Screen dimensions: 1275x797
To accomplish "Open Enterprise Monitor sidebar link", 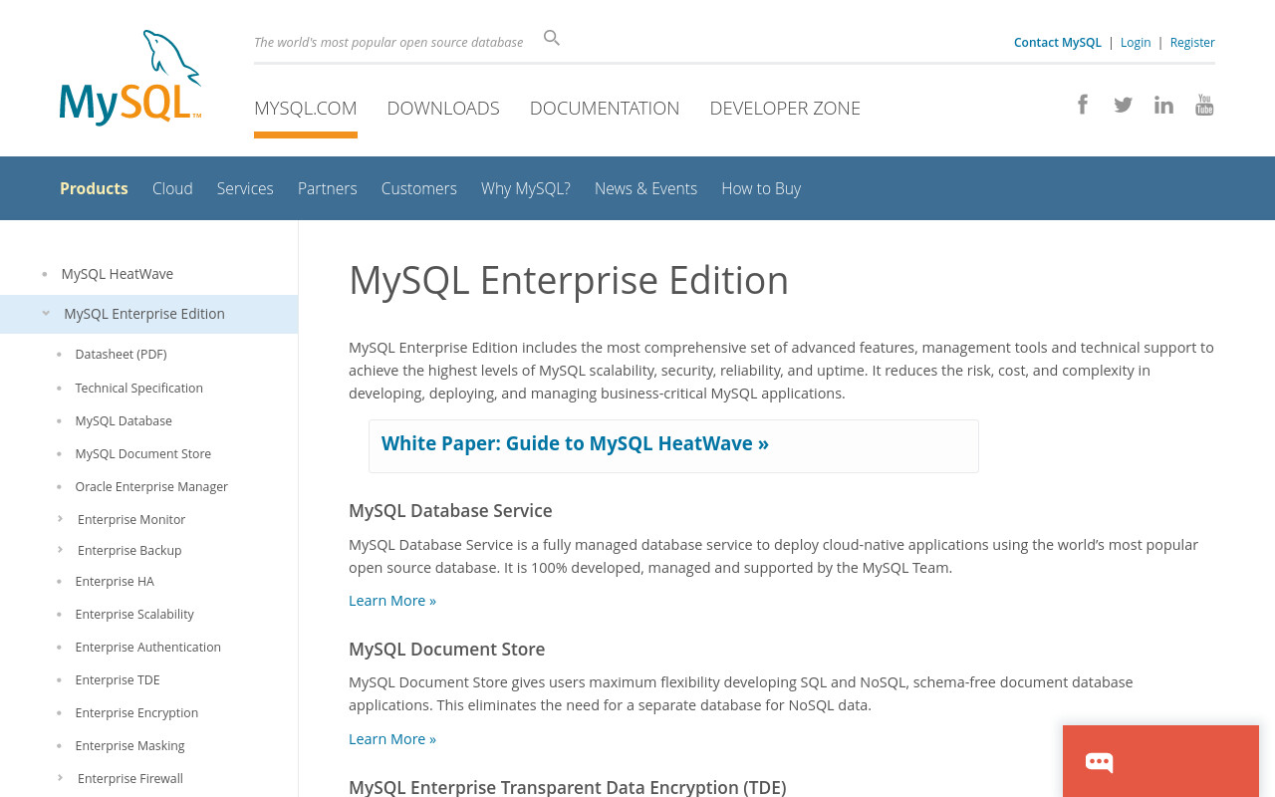I will coord(131,519).
